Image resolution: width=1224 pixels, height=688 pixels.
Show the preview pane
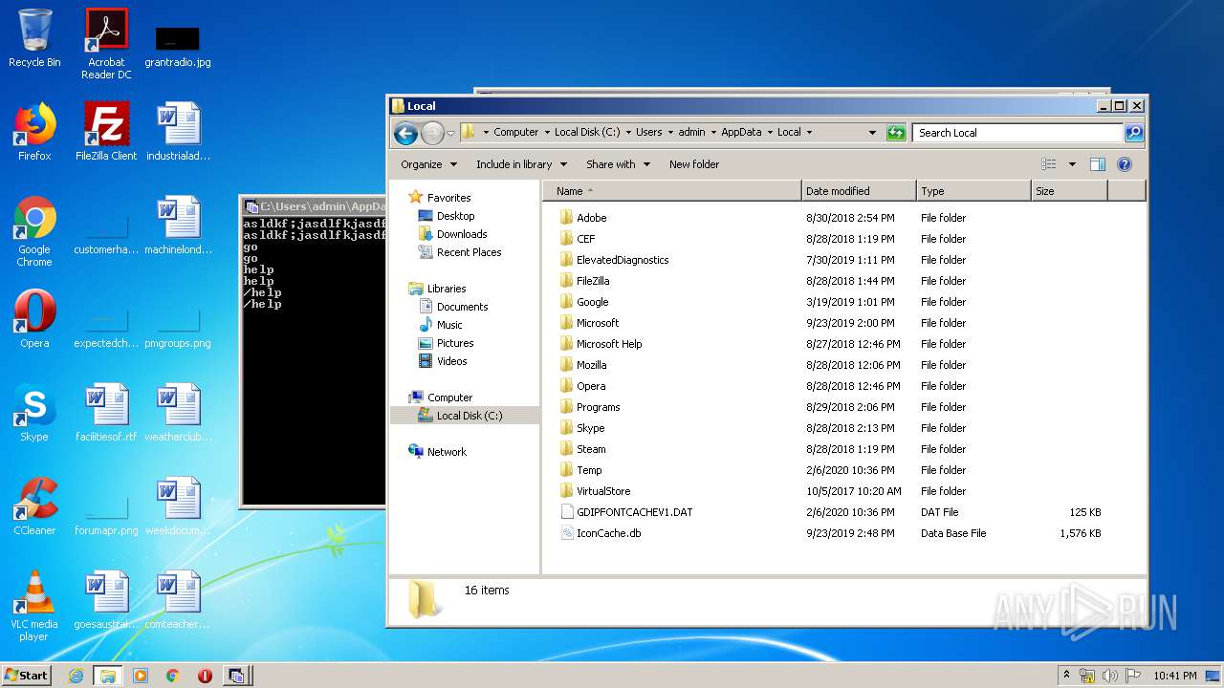click(x=1098, y=164)
